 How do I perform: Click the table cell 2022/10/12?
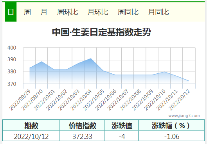pyautogui.click(x=31, y=137)
